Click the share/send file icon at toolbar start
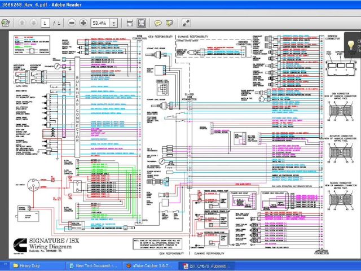361x271 pixels. point(6,23)
